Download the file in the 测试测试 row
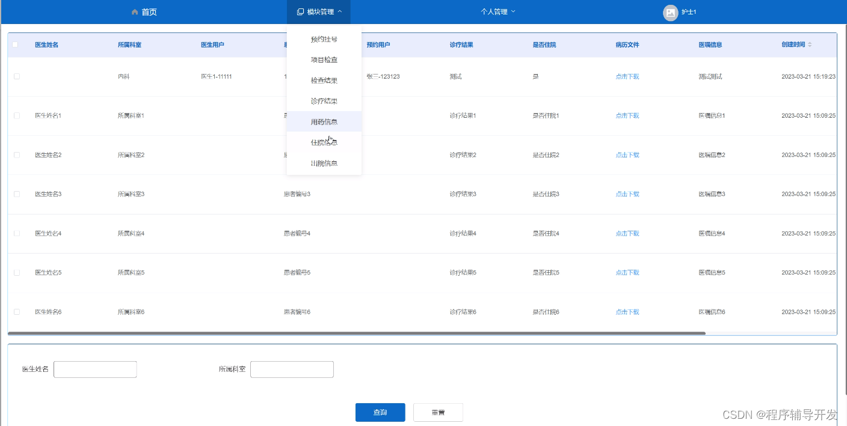 tap(627, 76)
